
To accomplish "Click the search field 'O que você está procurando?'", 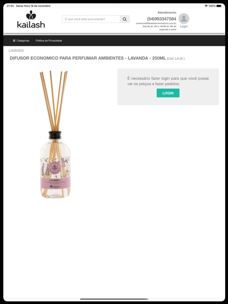I will click(x=91, y=19).
